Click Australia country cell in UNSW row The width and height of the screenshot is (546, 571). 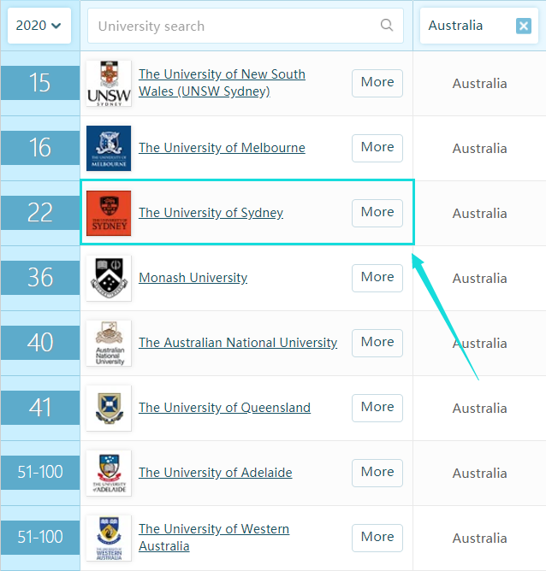pyautogui.click(x=479, y=84)
